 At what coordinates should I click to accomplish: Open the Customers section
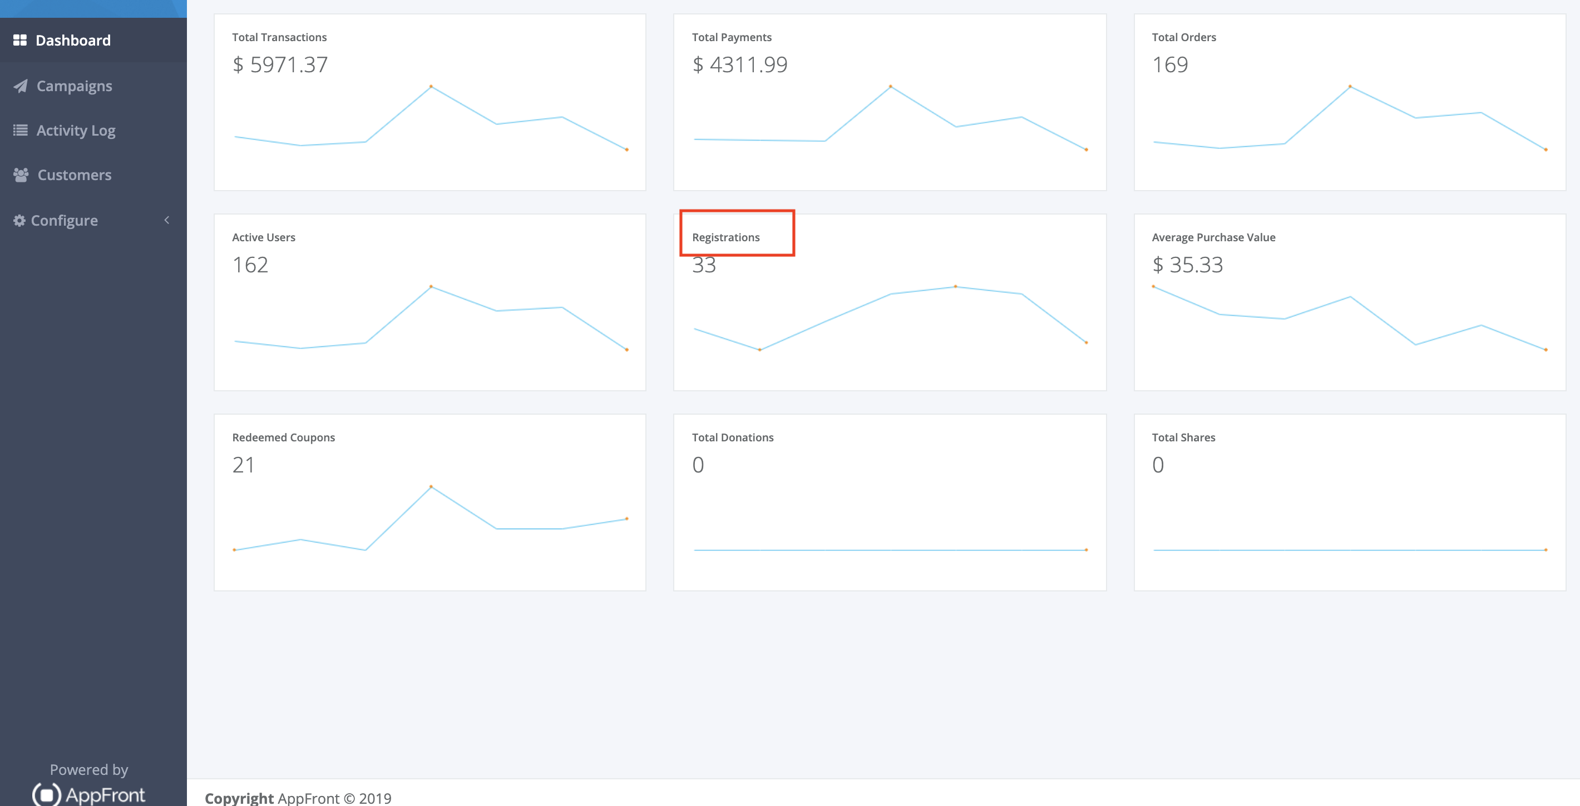(x=93, y=175)
